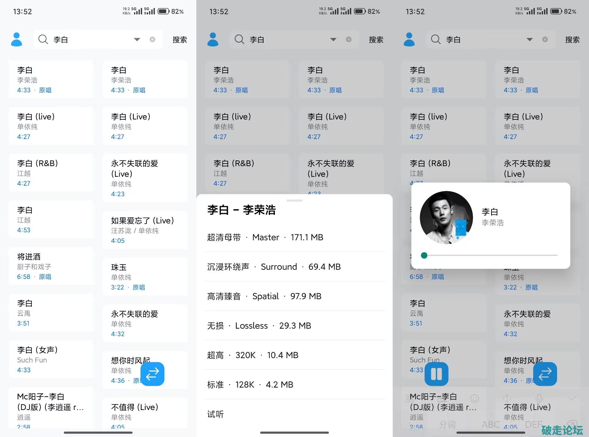Expand the search dropdown arrow, left screen
Image resolution: width=589 pixels, height=437 pixels.
coord(137,39)
